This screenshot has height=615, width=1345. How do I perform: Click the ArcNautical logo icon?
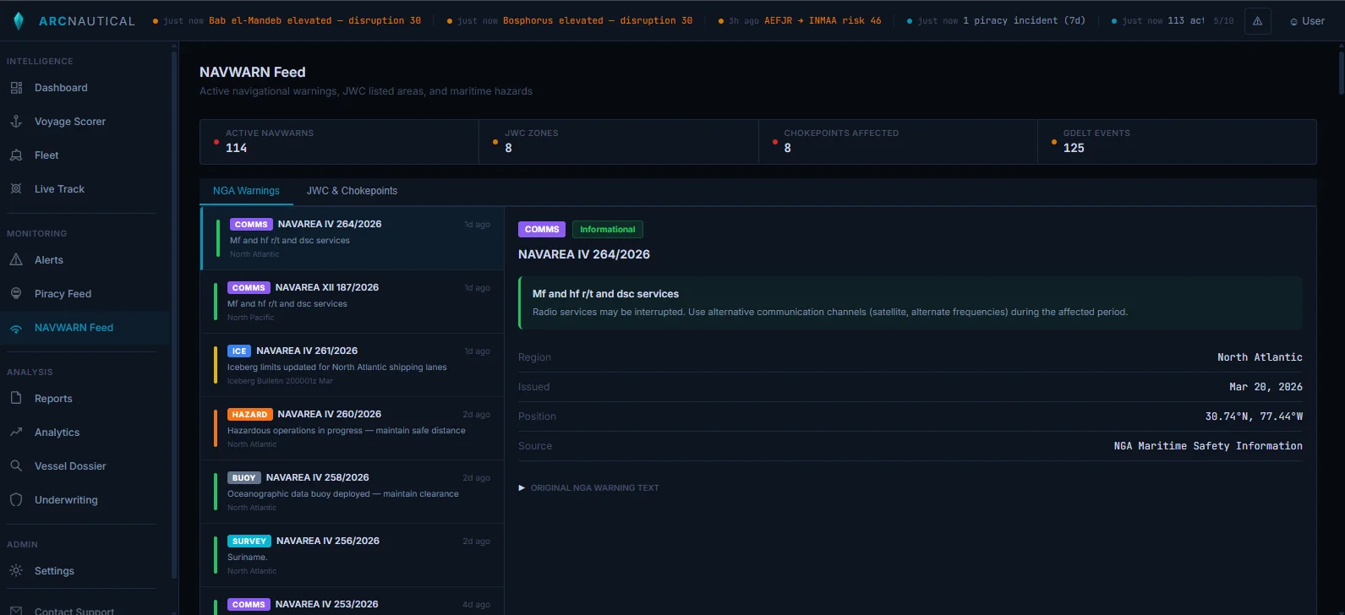point(19,21)
